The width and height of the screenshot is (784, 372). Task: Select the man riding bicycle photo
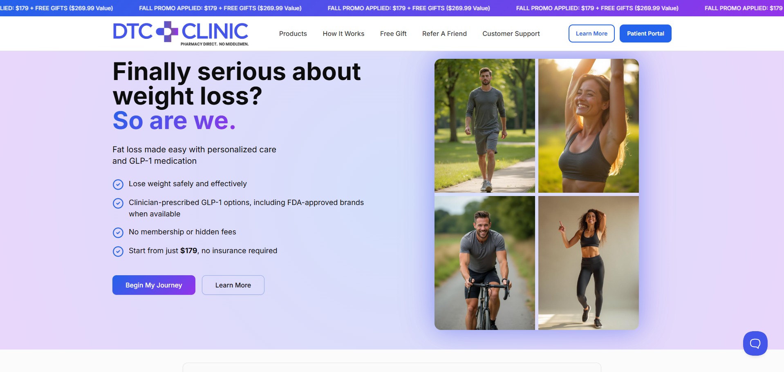tap(484, 263)
